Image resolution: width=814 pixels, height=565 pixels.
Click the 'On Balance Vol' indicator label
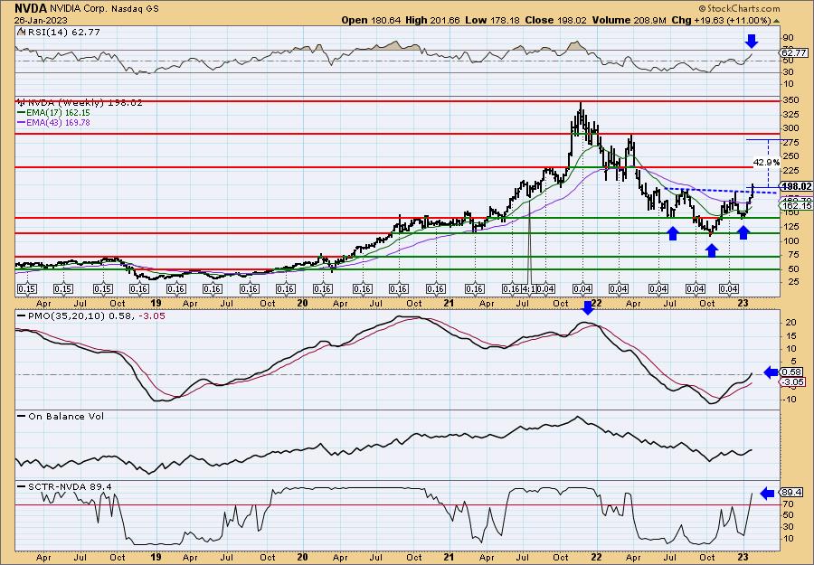66,416
